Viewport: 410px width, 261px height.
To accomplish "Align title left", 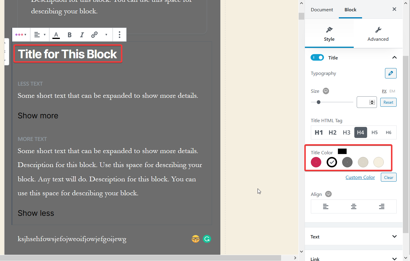I will (325, 206).
